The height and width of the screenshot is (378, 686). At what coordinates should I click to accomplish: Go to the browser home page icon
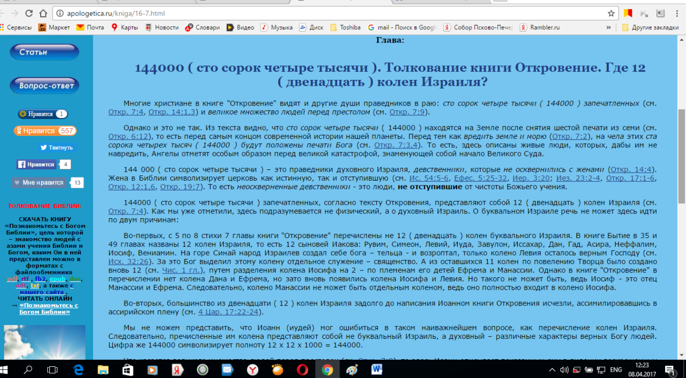(x=44, y=13)
